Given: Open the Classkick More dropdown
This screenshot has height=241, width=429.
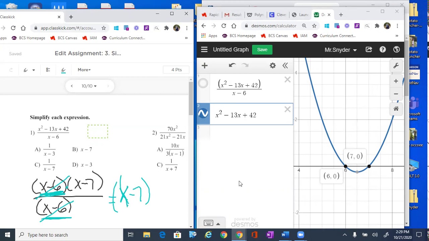Looking at the screenshot, I should click(x=84, y=70).
